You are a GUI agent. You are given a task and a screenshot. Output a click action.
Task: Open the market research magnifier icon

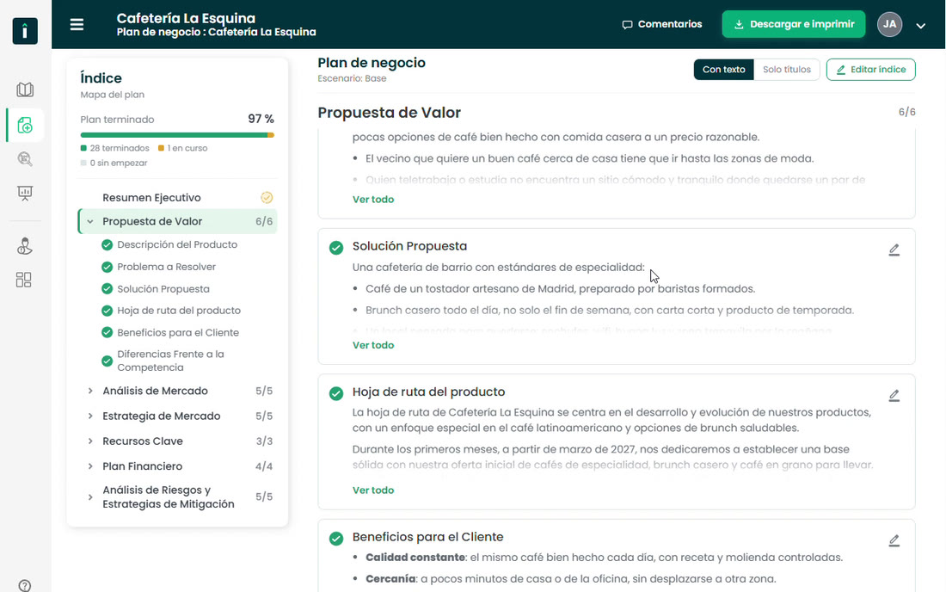(25, 158)
